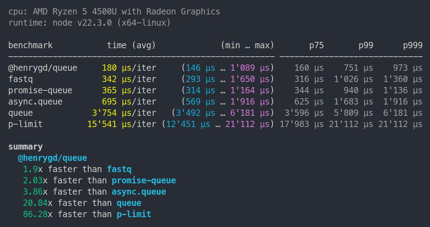Click the cpu AMD Ryzen info line

(114, 12)
